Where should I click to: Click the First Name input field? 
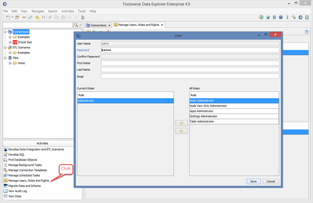[190, 63]
